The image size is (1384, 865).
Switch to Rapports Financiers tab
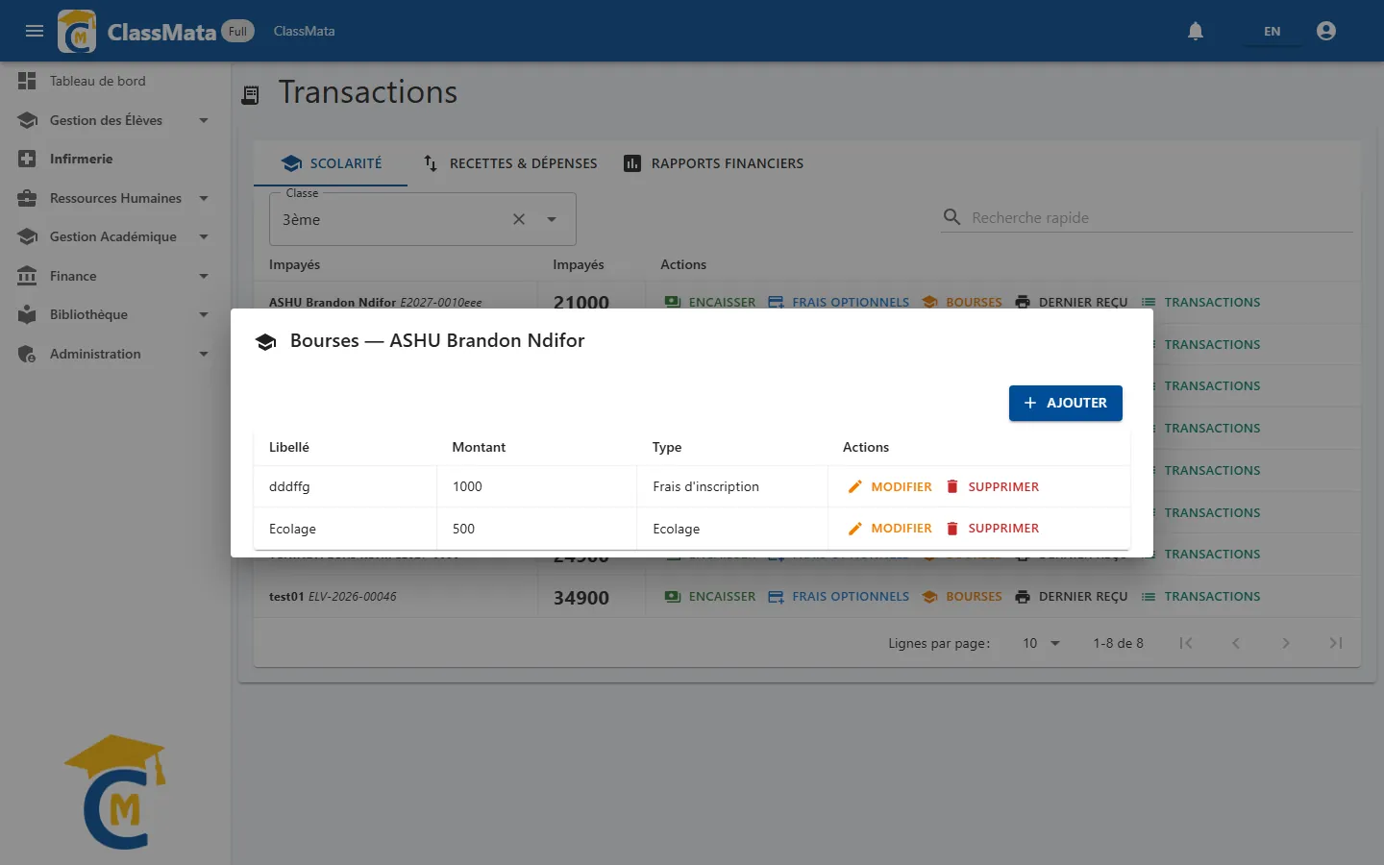tap(713, 163)
